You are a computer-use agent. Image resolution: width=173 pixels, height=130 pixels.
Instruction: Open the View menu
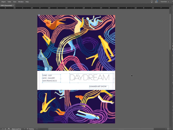15,2
